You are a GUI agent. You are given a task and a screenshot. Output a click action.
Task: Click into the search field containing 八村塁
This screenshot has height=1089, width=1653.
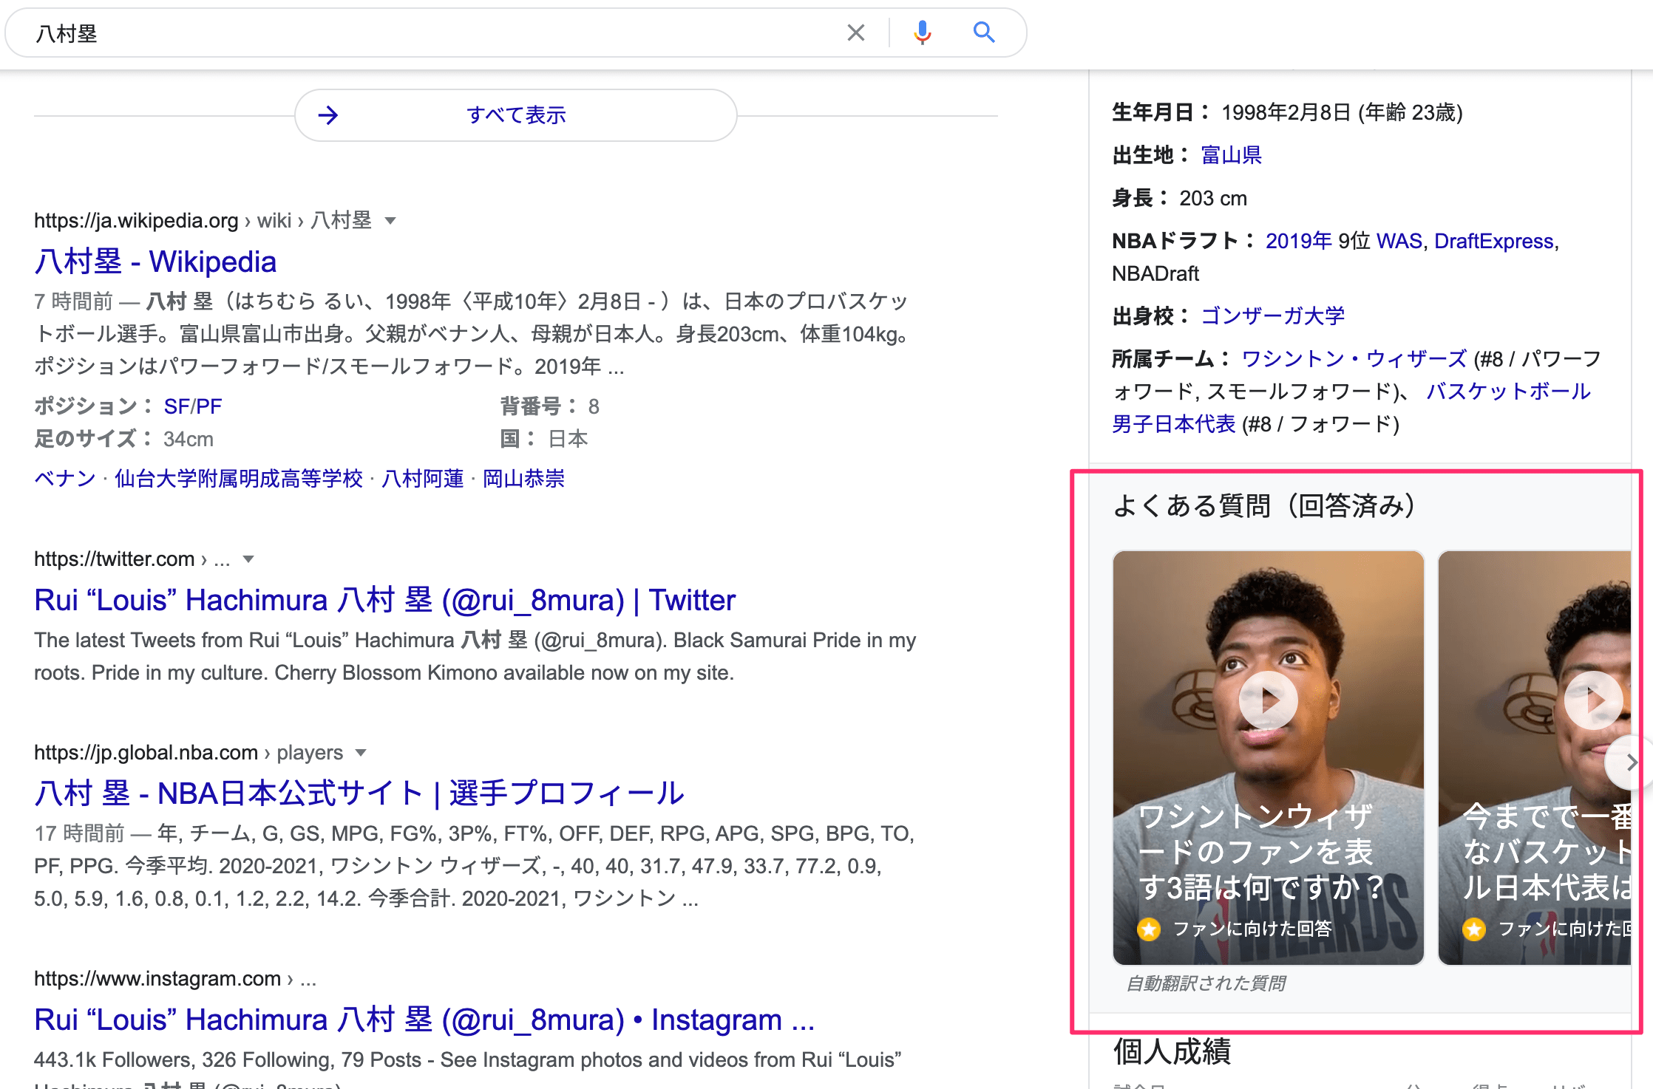click(436, 33)
